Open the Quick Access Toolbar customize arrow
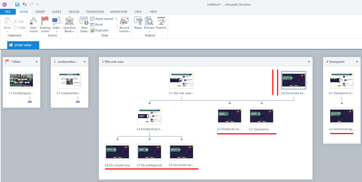The width and height of the screenshot is (362, 182). 37,4
